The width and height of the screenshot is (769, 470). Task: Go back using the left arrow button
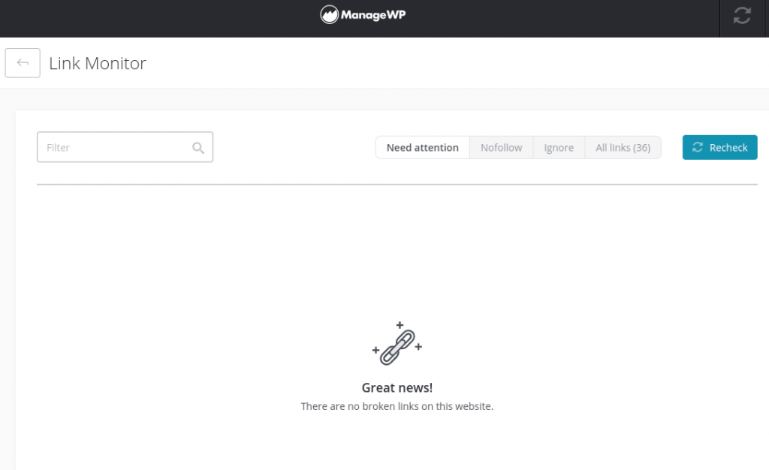coord(23,63)
